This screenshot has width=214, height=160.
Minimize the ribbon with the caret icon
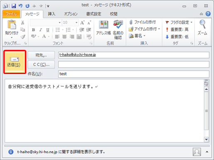pyautogui.click(x=202, y=14)
